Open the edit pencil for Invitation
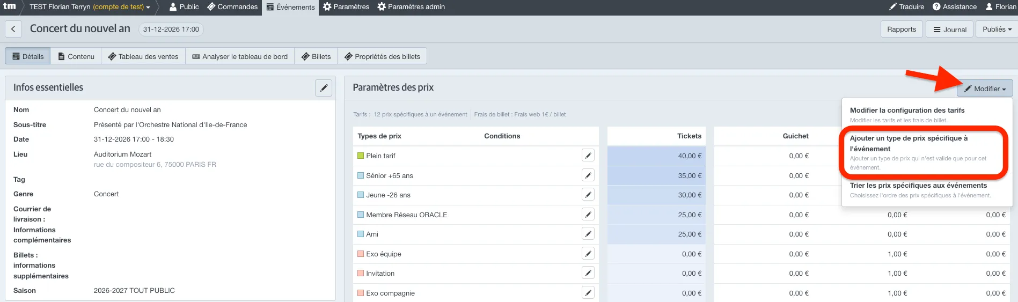1018x302 pixels. pos(588,273)
